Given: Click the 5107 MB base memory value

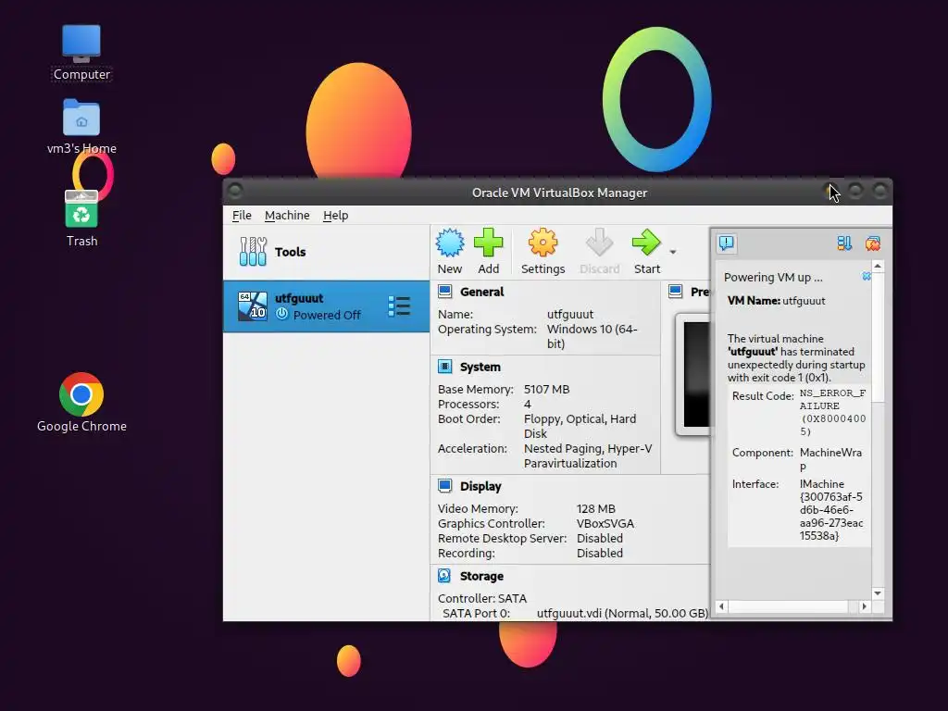Looking at the screenshot, I should tap(546, 390).
